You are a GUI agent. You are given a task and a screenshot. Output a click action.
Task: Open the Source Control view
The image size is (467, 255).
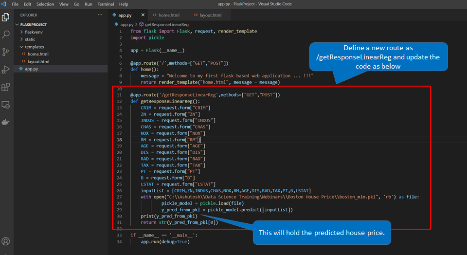click(x=6, y=52)
